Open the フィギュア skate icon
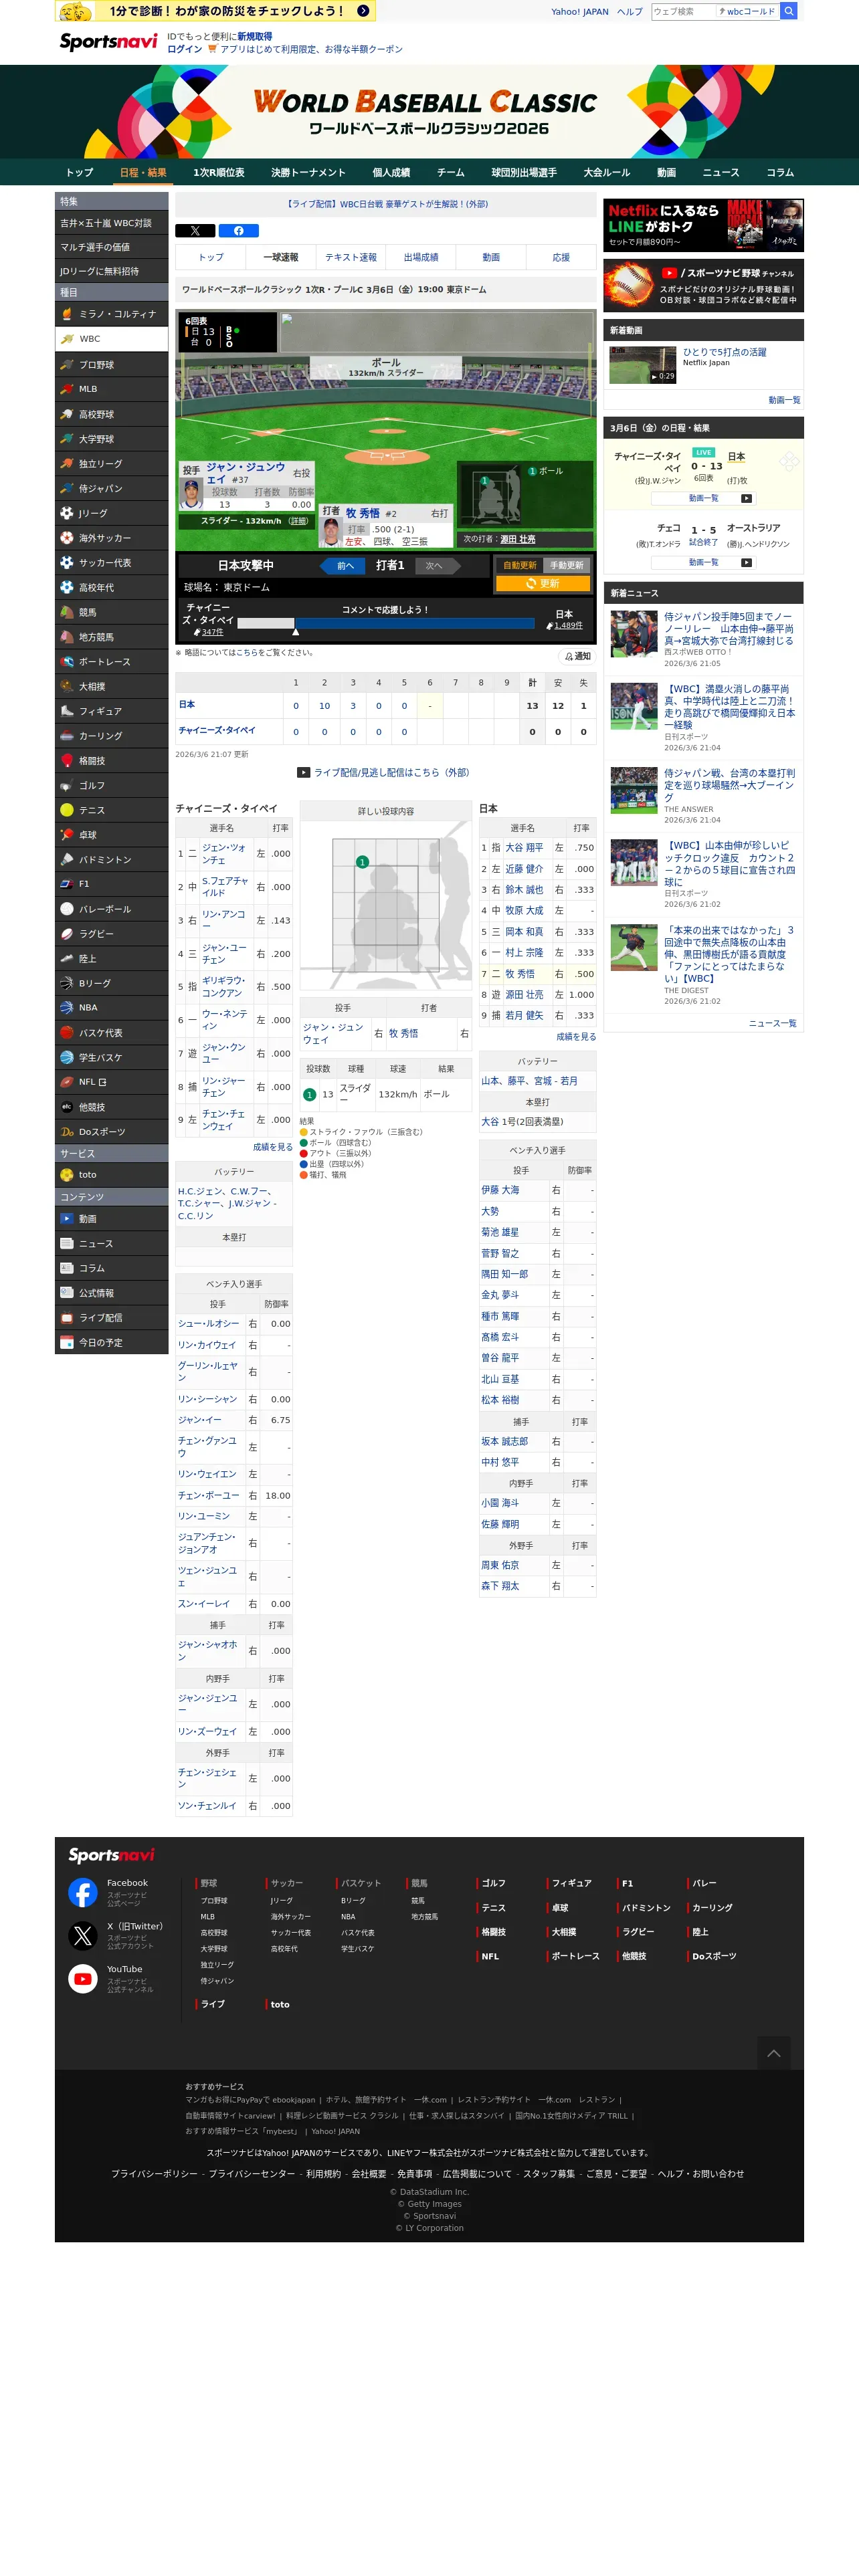859x2576 pixels. 67,711
